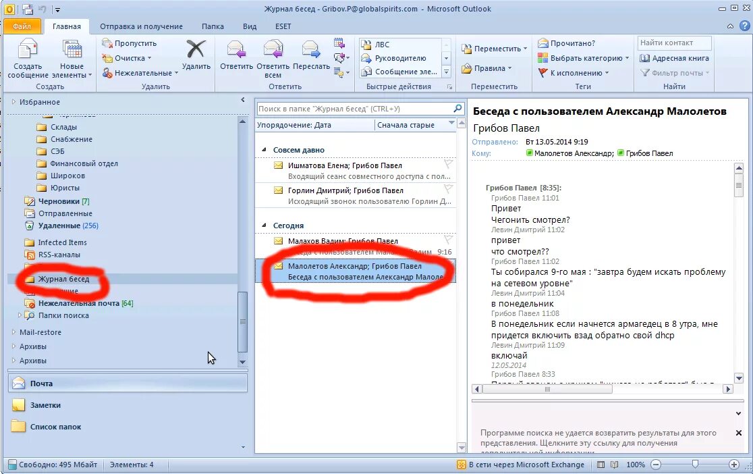Open the Infected Items folder
This screenshot has height=474, width=753.
(63, 243)
